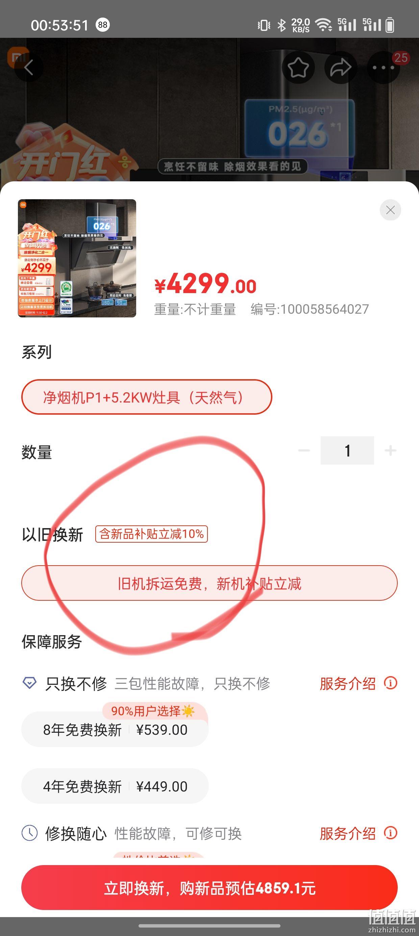Select 旧机拆运免费，新机补贴立减 trade-in option
419x936 pixels.
point(209,583)
